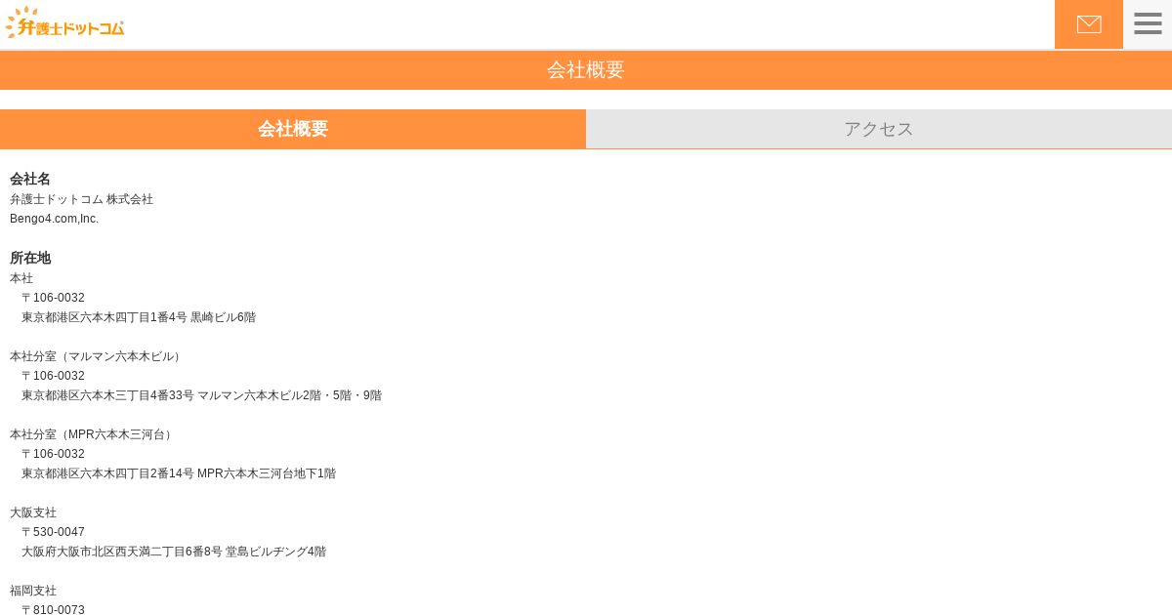Click the 本社 label under 所在地
1172x615 pixels.
point(21,278)
